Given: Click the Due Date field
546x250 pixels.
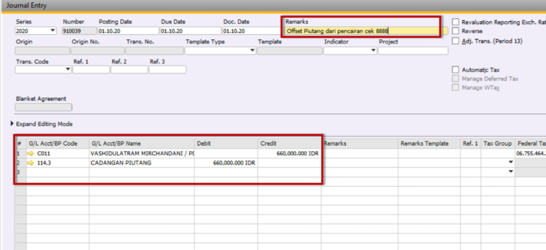Looking at the screenshot, I should click(191, 31).
